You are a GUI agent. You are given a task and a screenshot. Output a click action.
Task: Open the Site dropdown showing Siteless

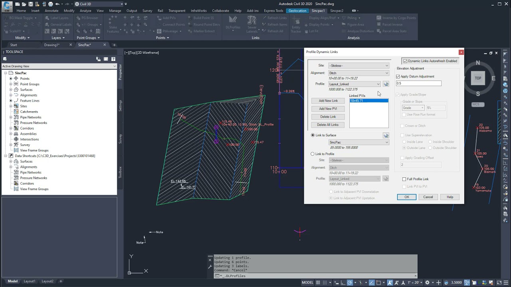358,65
